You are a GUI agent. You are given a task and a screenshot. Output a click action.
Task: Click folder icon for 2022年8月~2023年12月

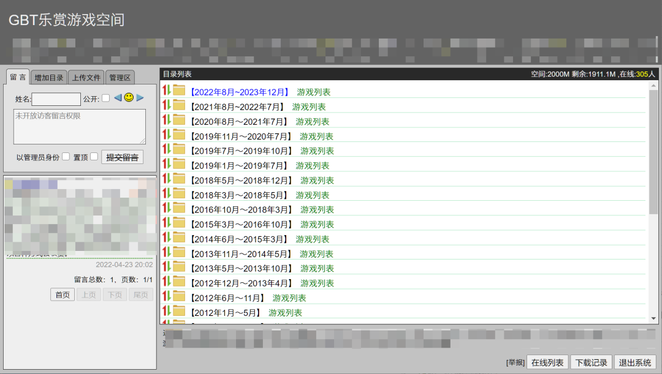click(179, 91)
